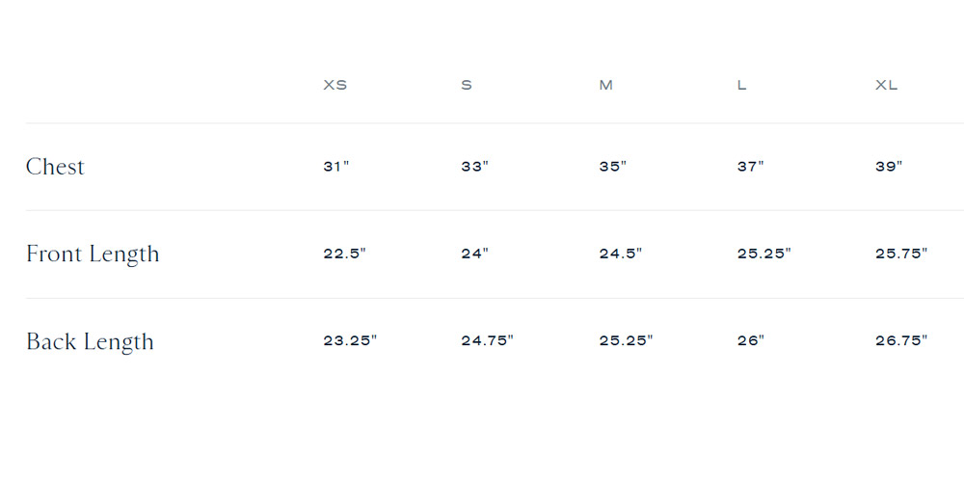Click the XS back length 23.25"

point(349,340)
